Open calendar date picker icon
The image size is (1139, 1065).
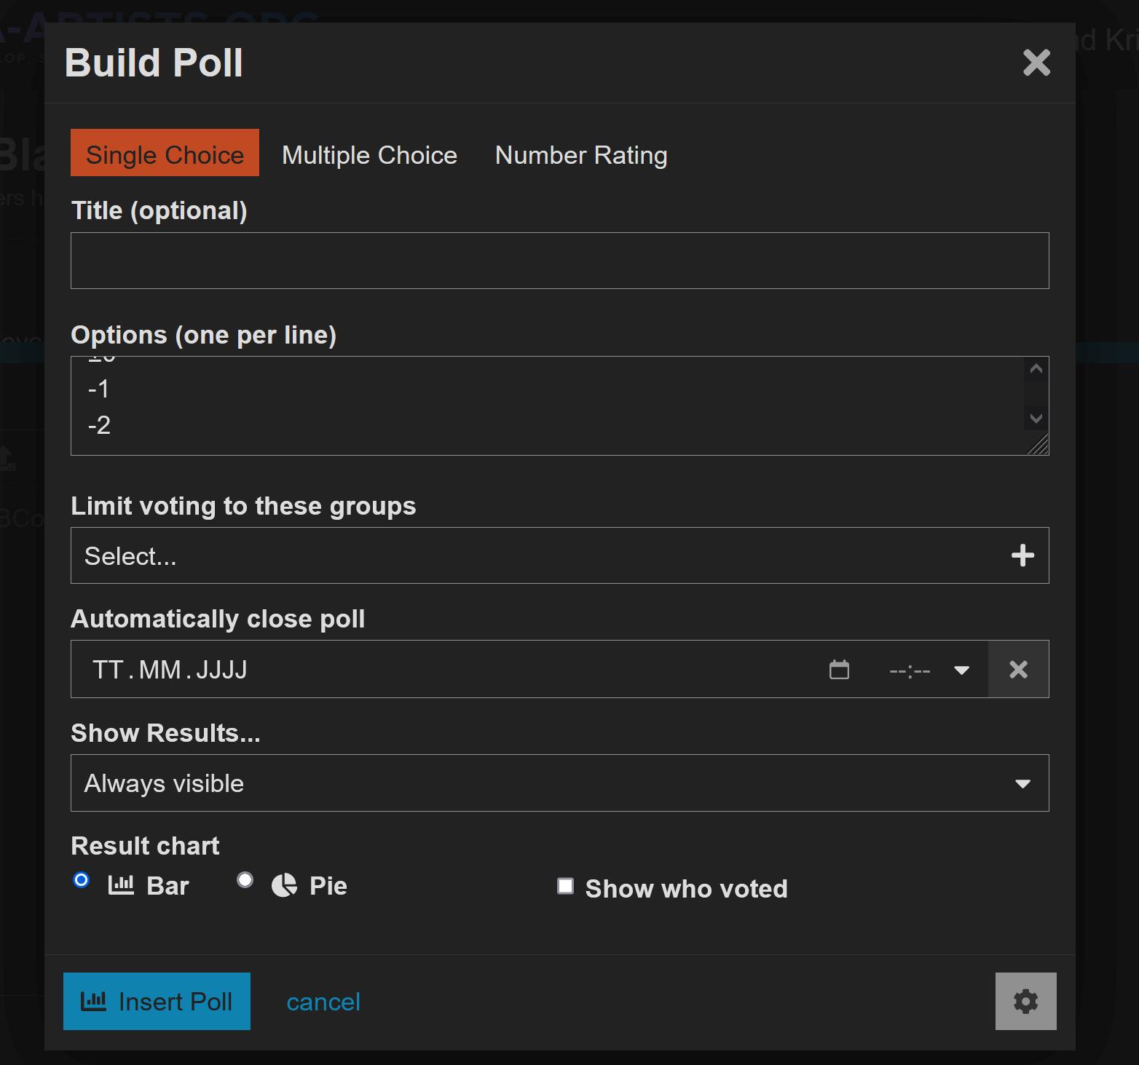click(x=839, y=670)
